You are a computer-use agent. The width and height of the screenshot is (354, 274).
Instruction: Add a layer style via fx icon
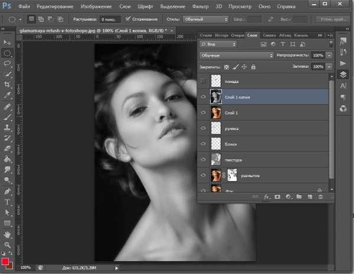tap(267, 197)
